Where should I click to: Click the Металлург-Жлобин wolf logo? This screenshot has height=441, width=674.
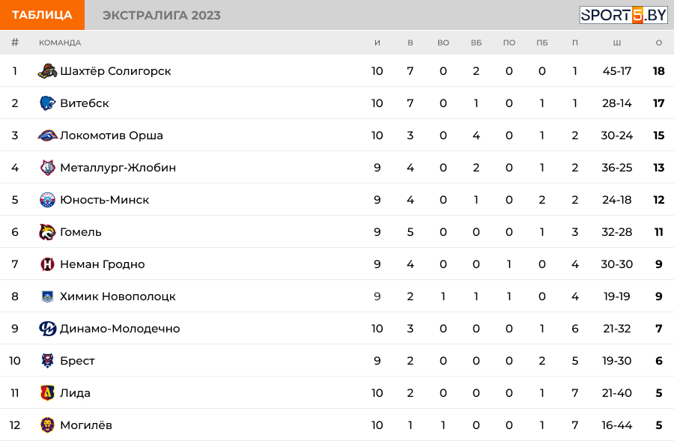[47, 168]
